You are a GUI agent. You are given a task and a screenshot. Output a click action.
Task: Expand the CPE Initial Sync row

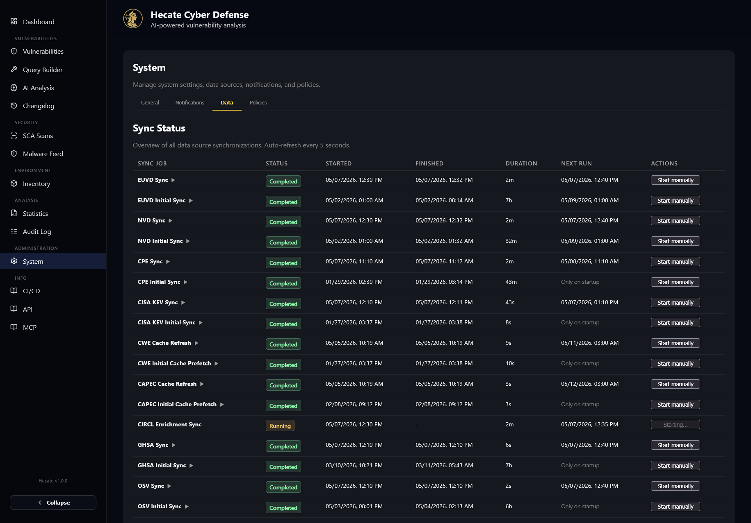point(185,282)
